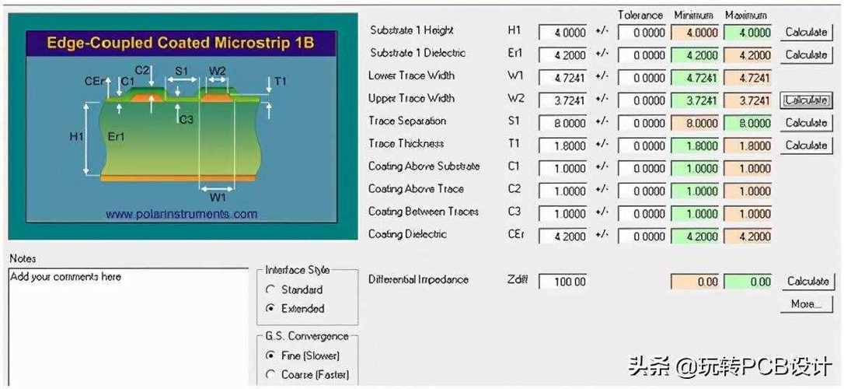Click the W1 label in the structure diagram
The width and height of the screenshot is (844, 389).
point(218,197)
